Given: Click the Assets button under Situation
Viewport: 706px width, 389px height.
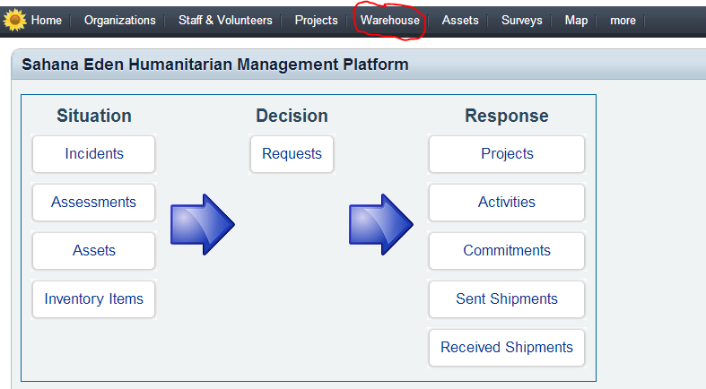Looking at the screenshot, I should [x=94, y=251].
